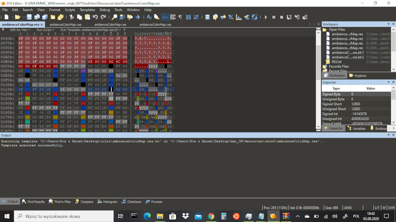This screenshot has height=222, width=396.
Task: Toggle the W indicator in status bar
Action: (x=384, y=208)
